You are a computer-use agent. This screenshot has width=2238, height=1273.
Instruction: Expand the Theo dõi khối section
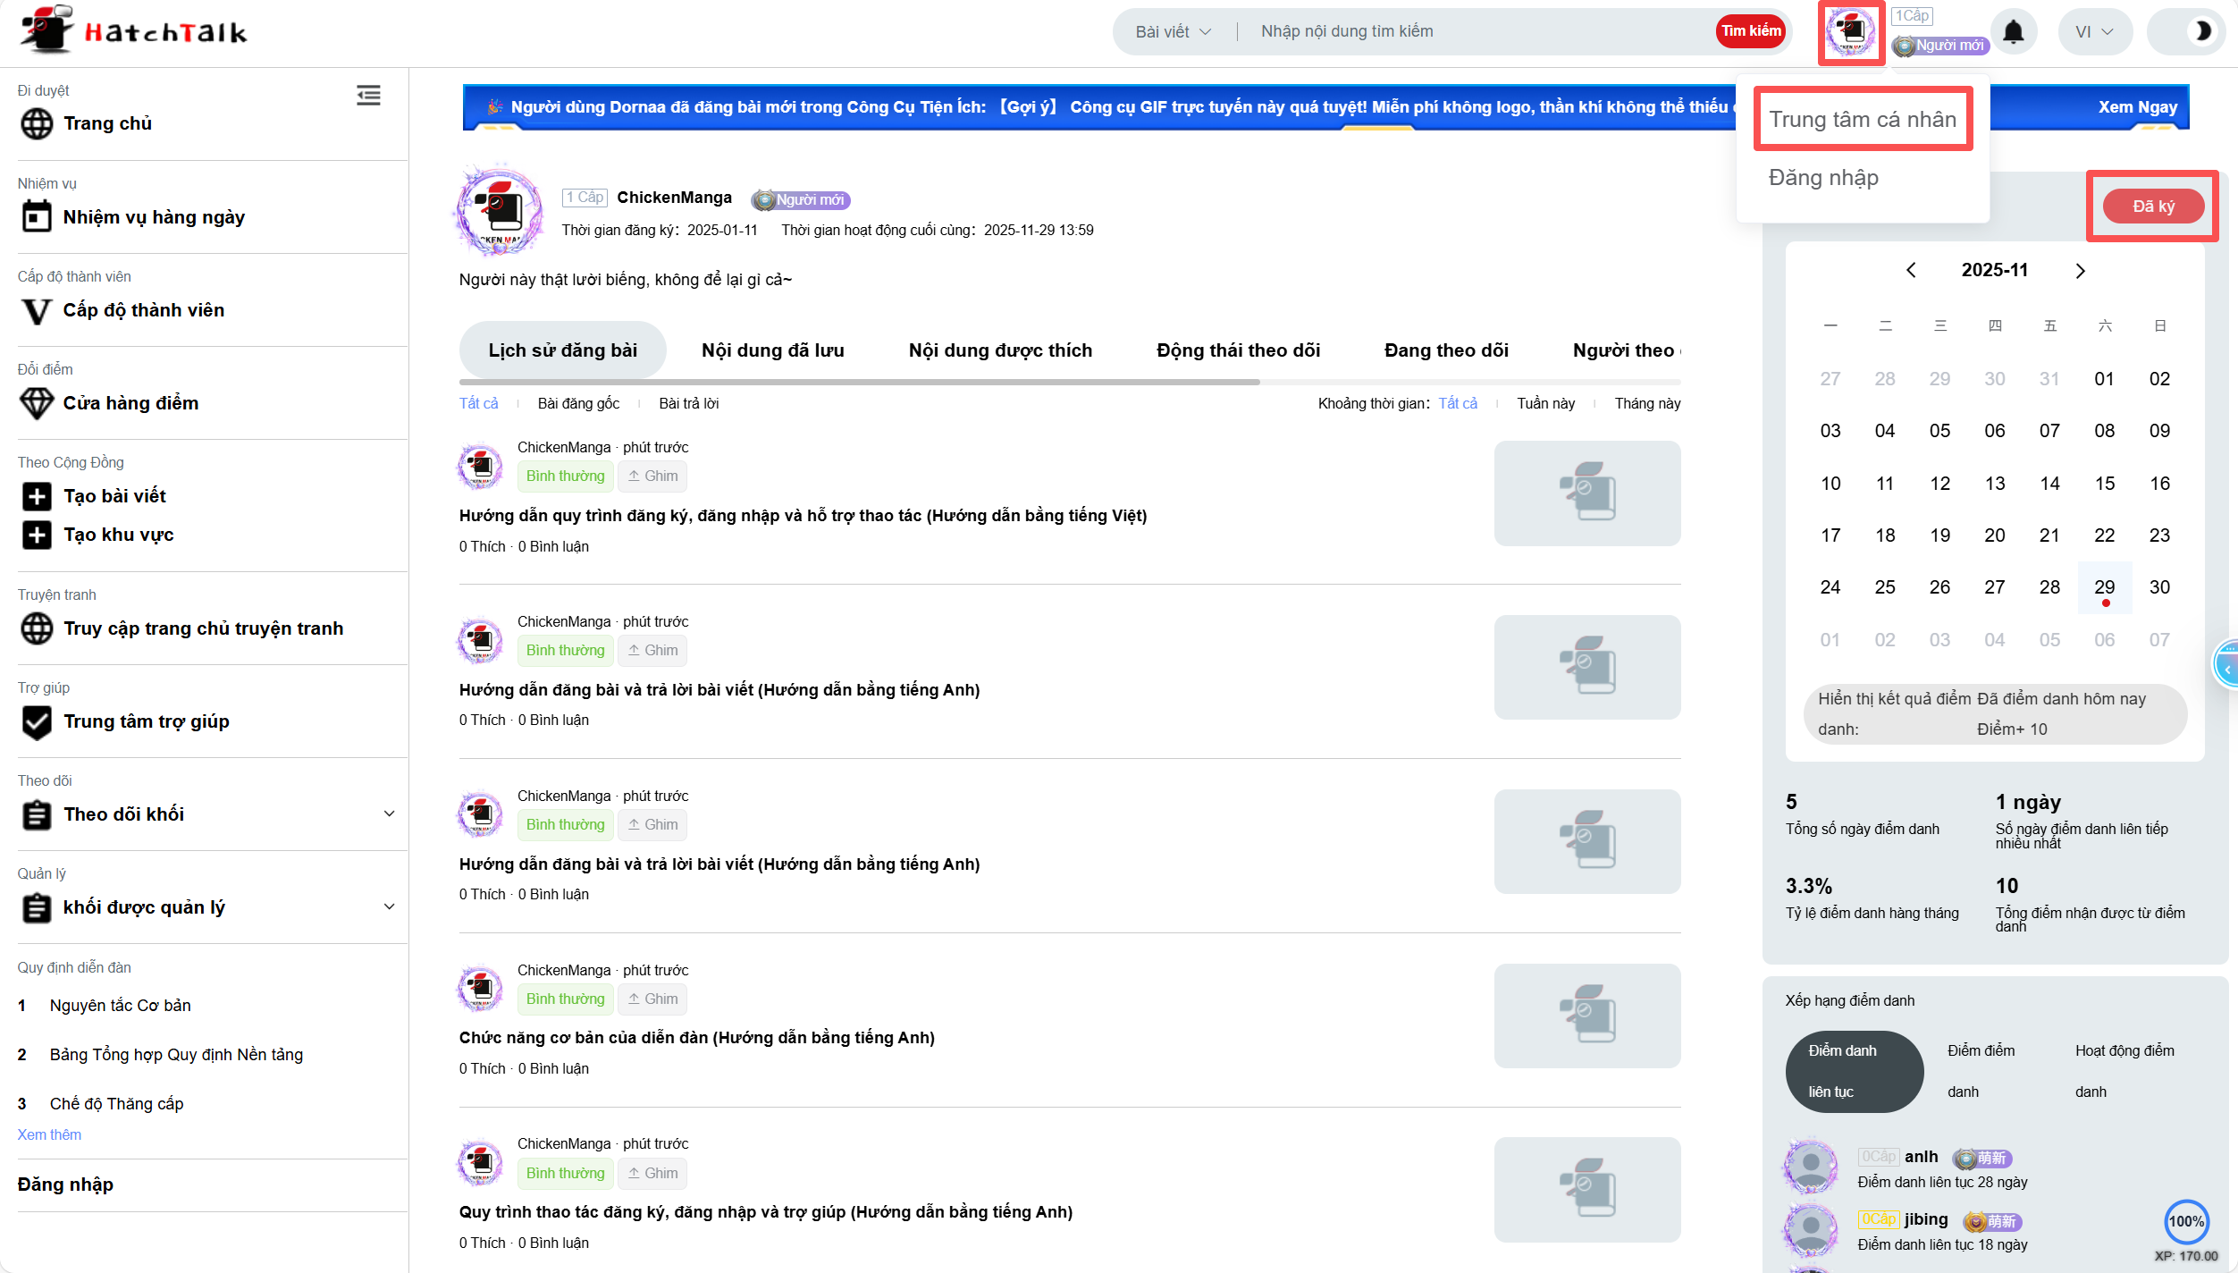coord(389,814)
